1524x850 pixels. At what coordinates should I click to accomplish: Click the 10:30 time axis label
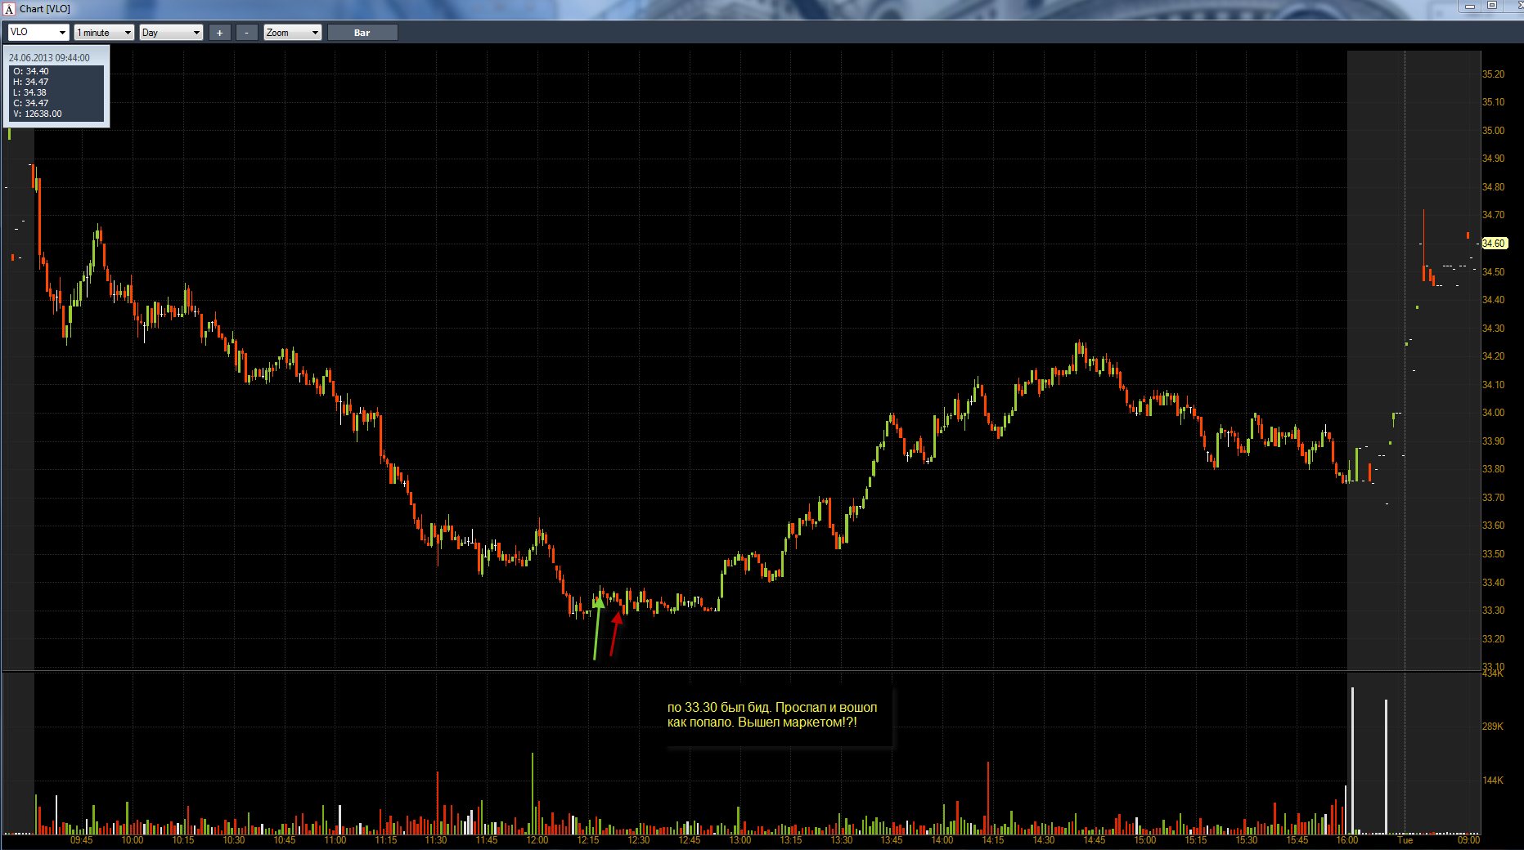click(x=234, y=840)
